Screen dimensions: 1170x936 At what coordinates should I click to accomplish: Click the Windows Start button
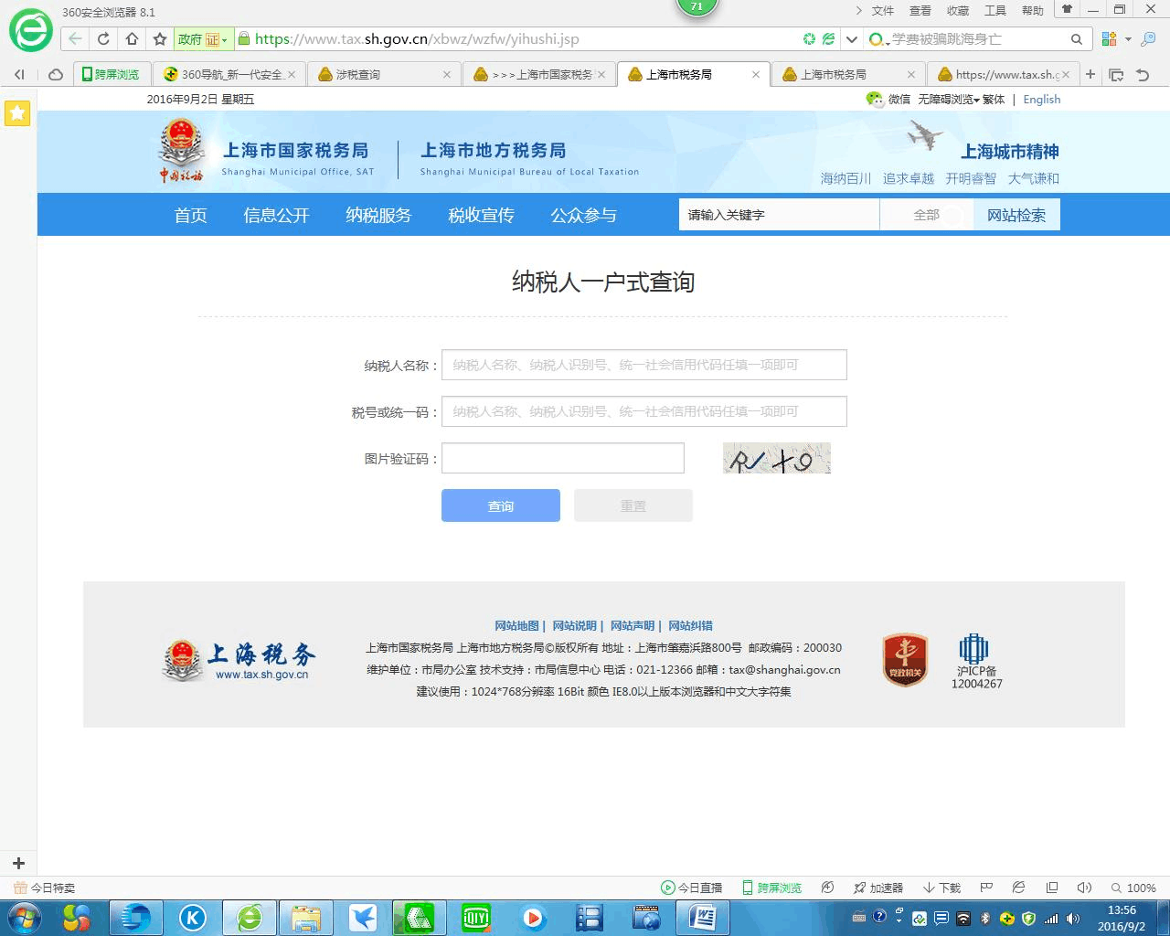click(x=25, y=917)
